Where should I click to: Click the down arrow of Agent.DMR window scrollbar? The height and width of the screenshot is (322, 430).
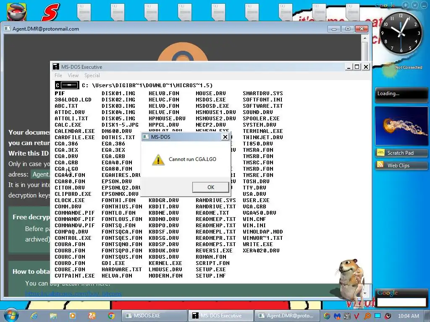364,293
